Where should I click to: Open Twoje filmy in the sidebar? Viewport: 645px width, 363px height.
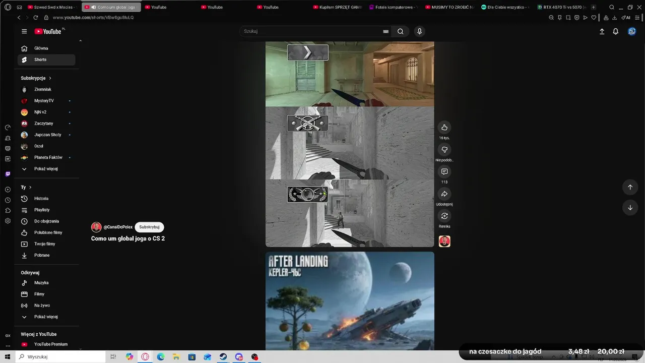pos(46,244)
